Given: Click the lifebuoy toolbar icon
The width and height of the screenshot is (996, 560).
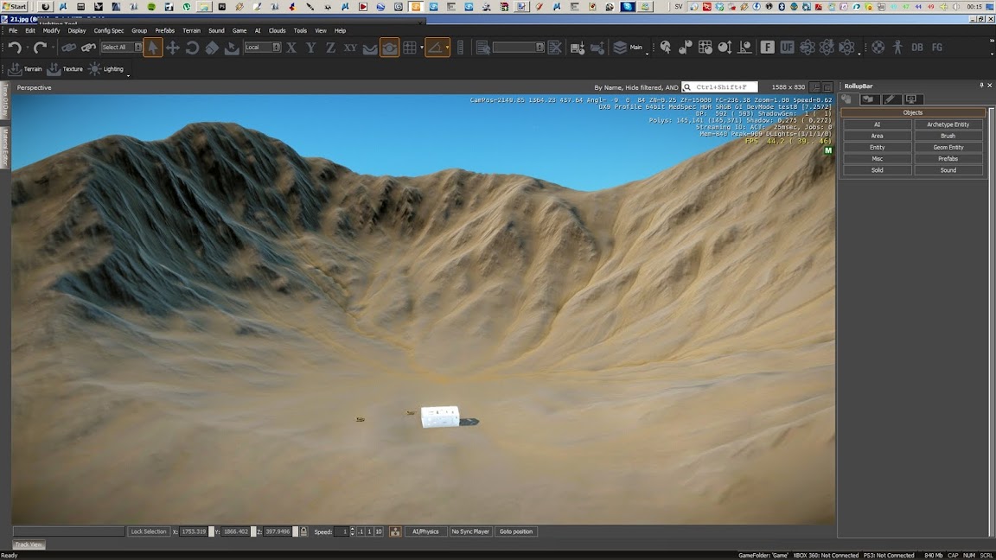Looking at the screenshot, I should click(x=878, y=48).
